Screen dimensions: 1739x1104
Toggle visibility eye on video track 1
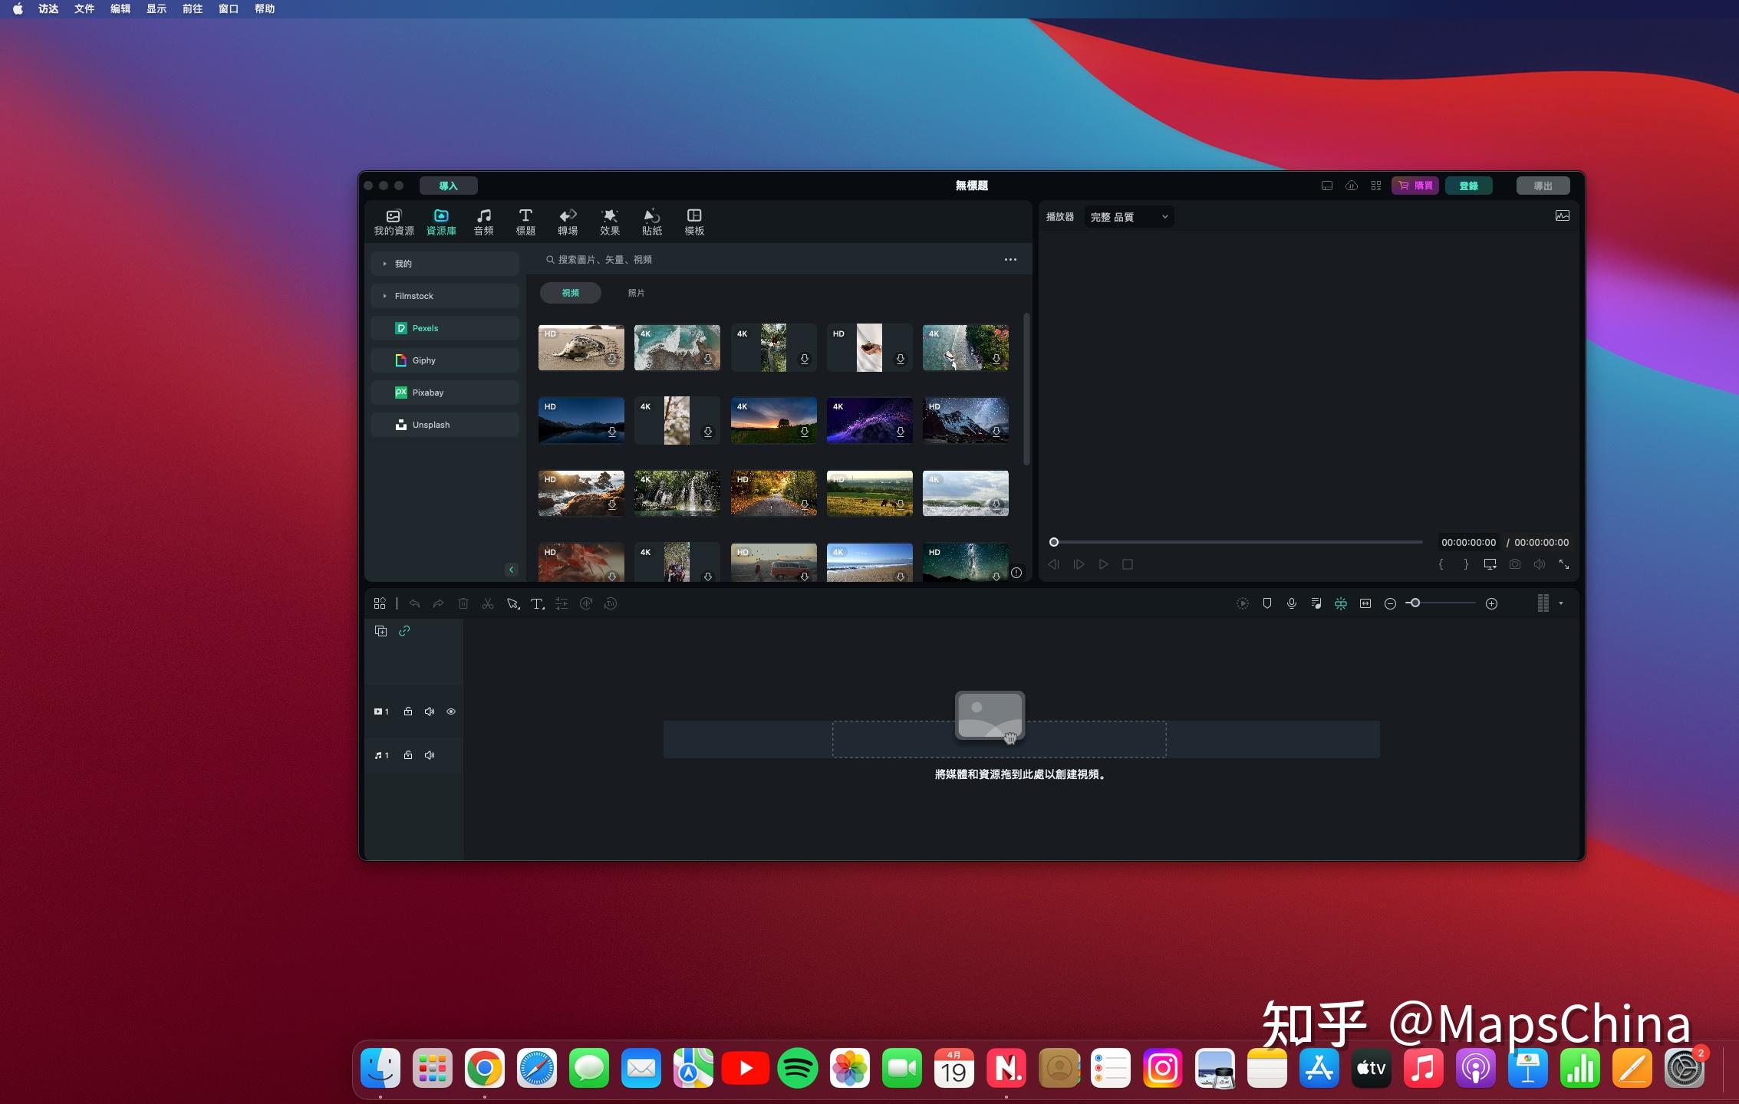click(451, 711)
